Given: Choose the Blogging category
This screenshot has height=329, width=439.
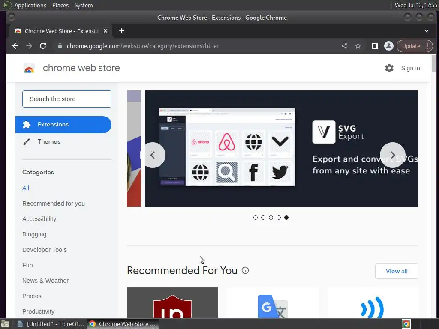Looking at the screenshot, I should click(x=34, y=234).
